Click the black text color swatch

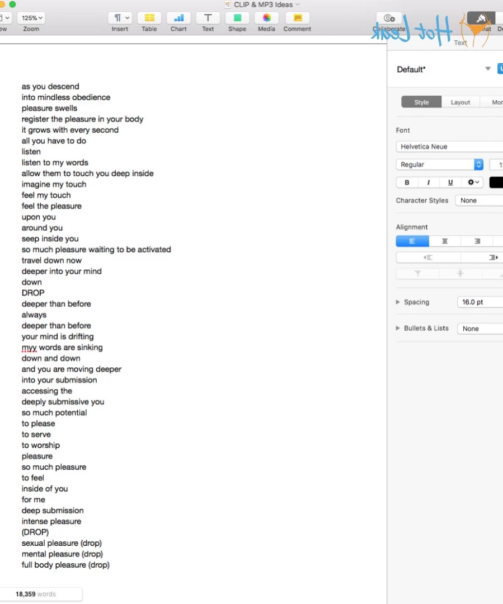[496, 182]
